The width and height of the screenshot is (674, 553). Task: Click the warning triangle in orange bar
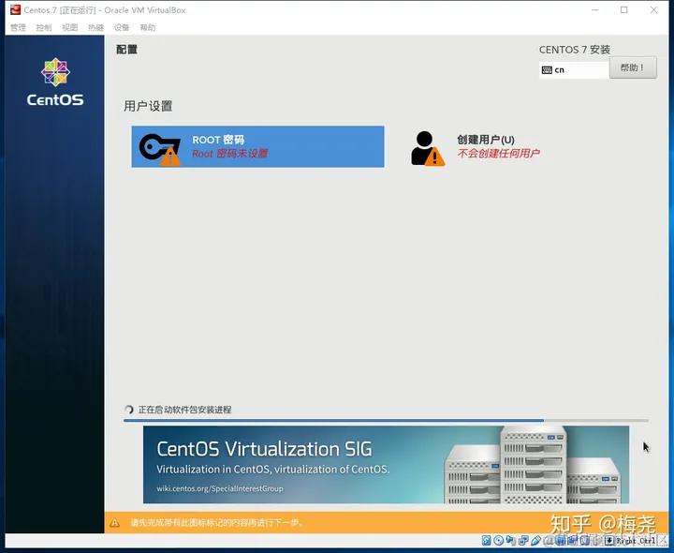click(x=114, y=523)
